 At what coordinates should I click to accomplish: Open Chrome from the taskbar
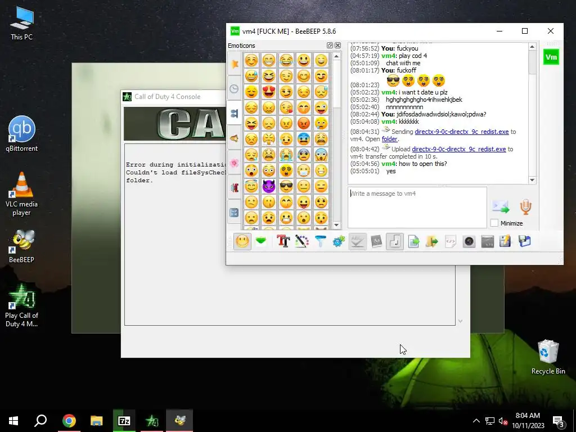coord(69,421)
